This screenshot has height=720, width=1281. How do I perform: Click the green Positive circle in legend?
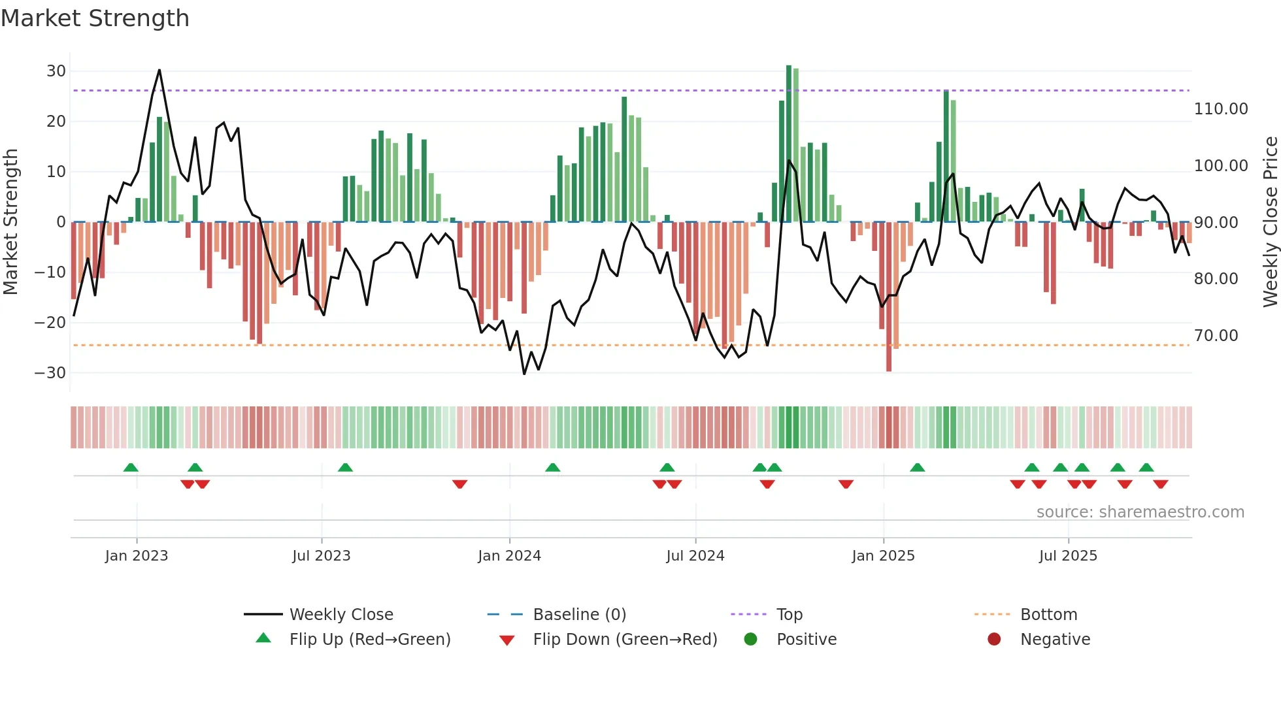click(x=750, y=639)
